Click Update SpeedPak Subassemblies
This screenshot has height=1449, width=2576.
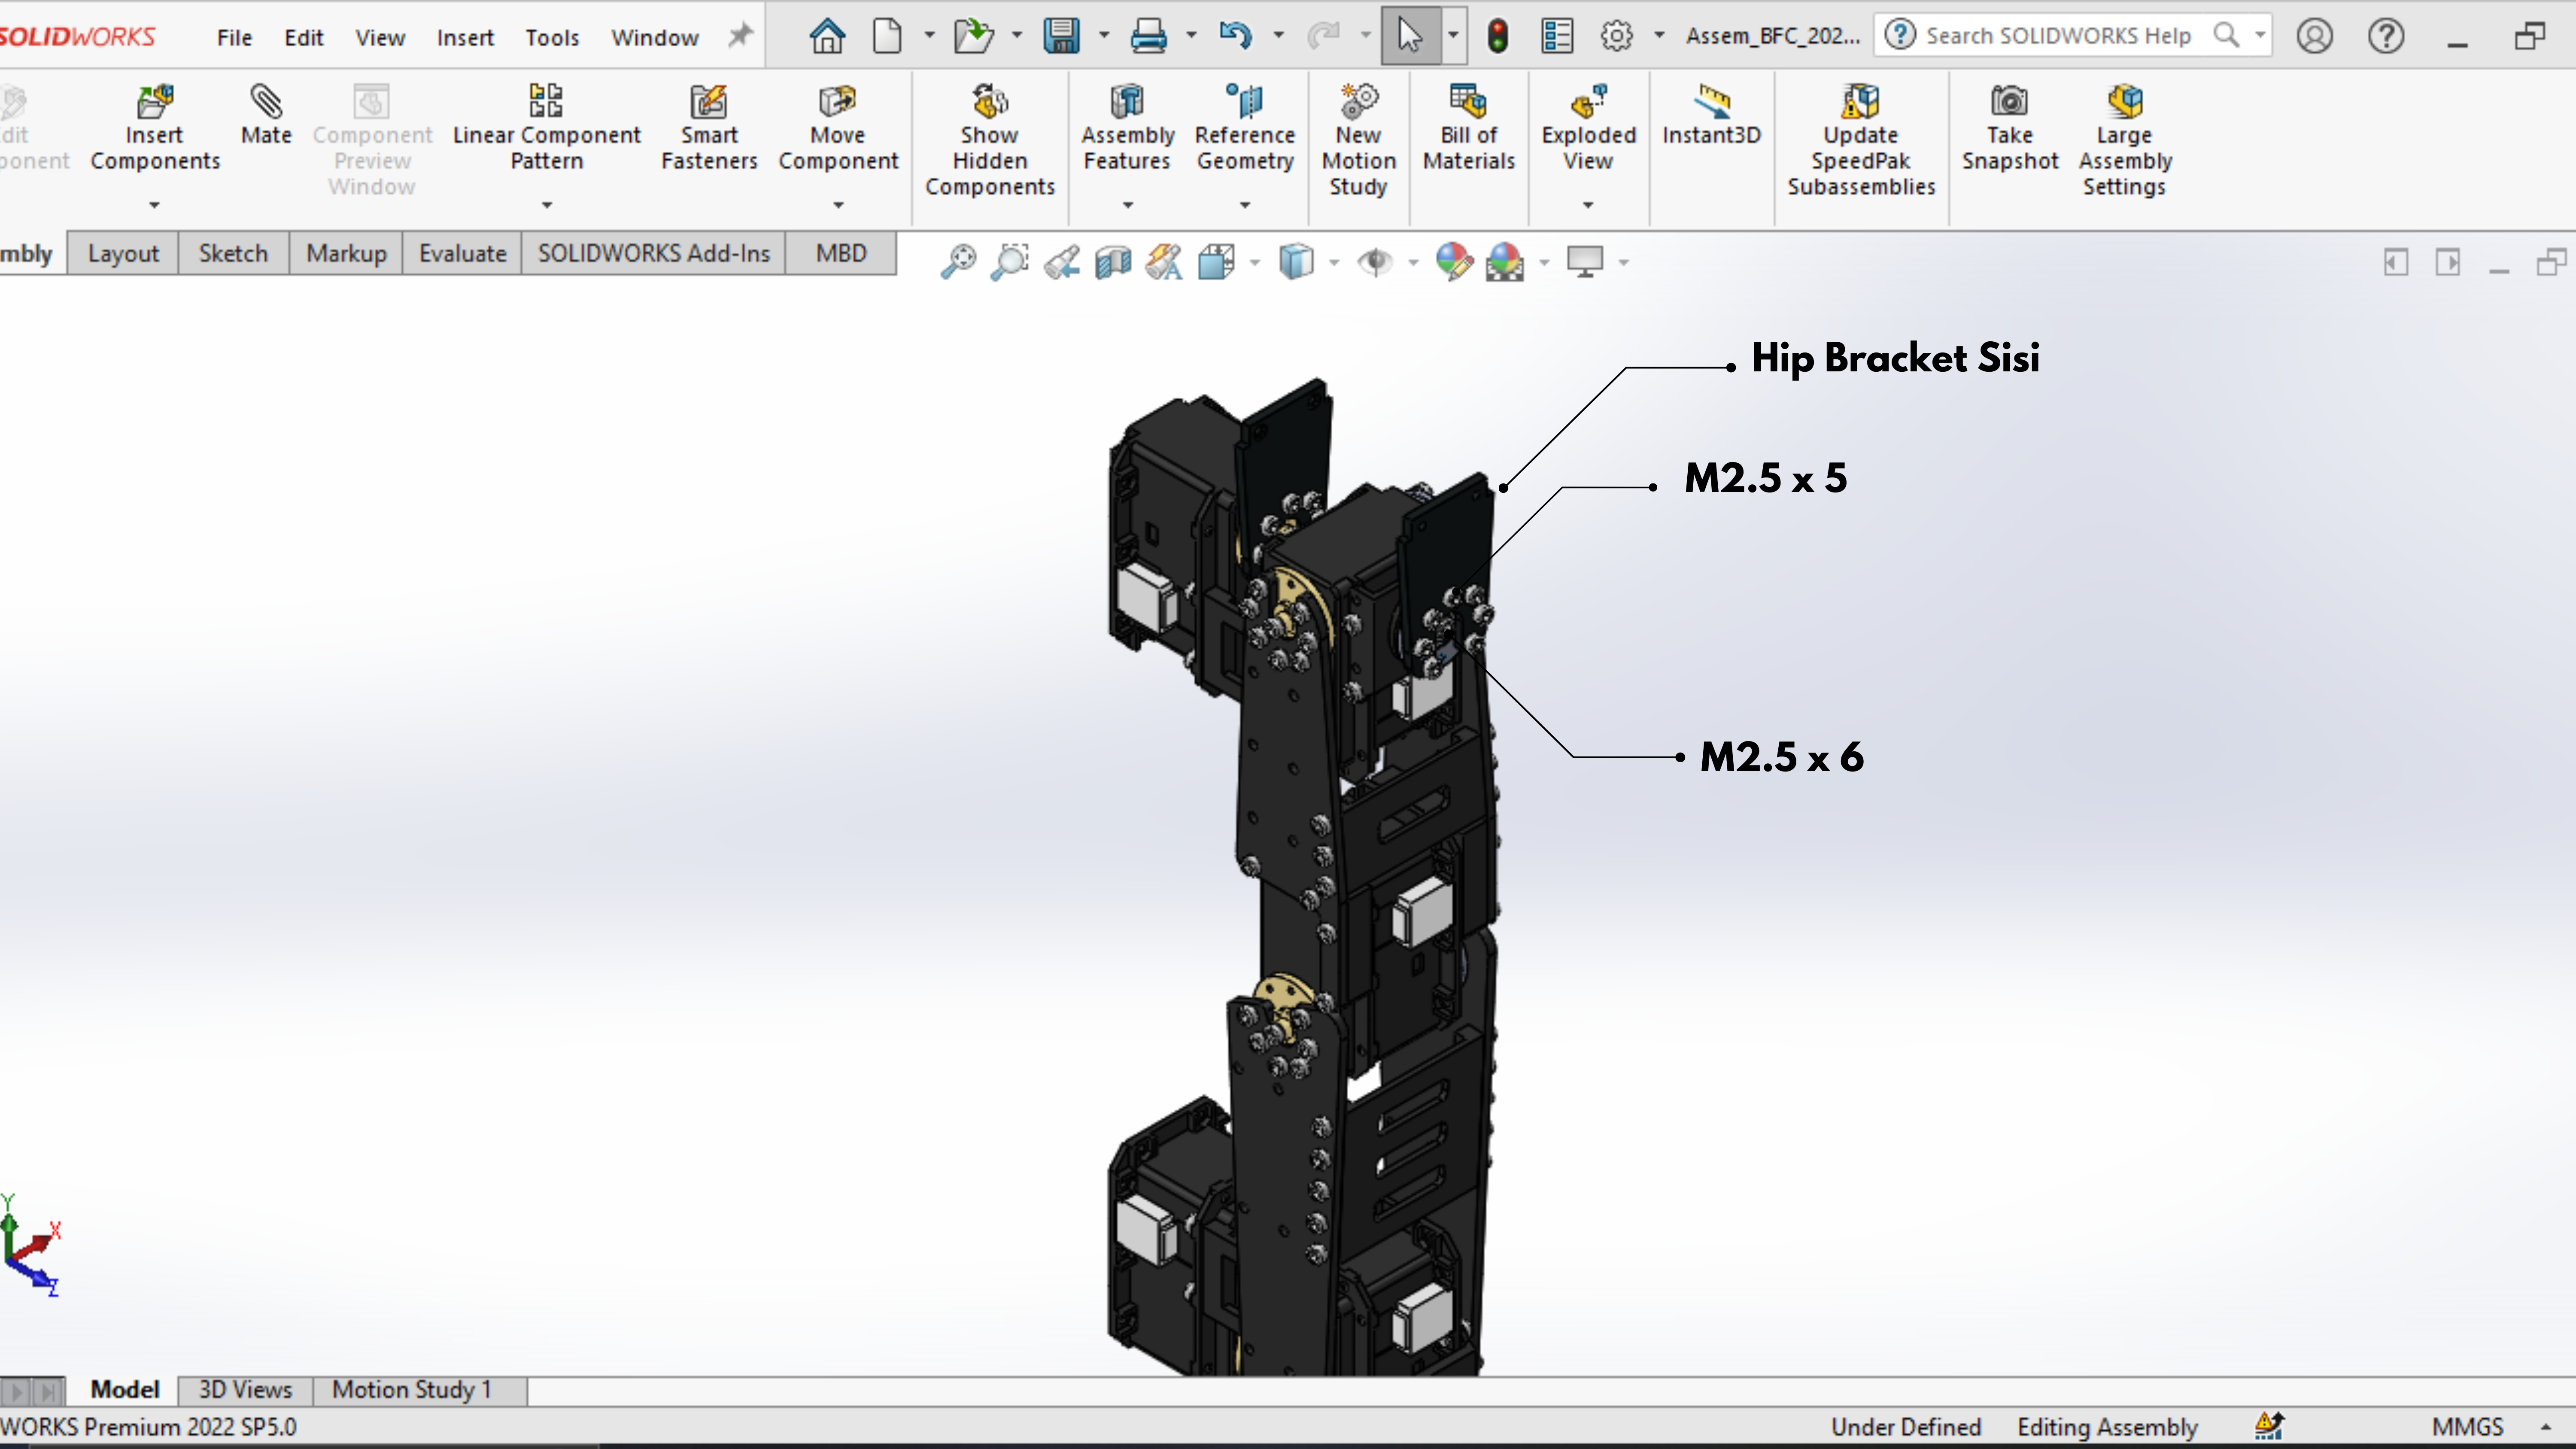click(1861, 140)
